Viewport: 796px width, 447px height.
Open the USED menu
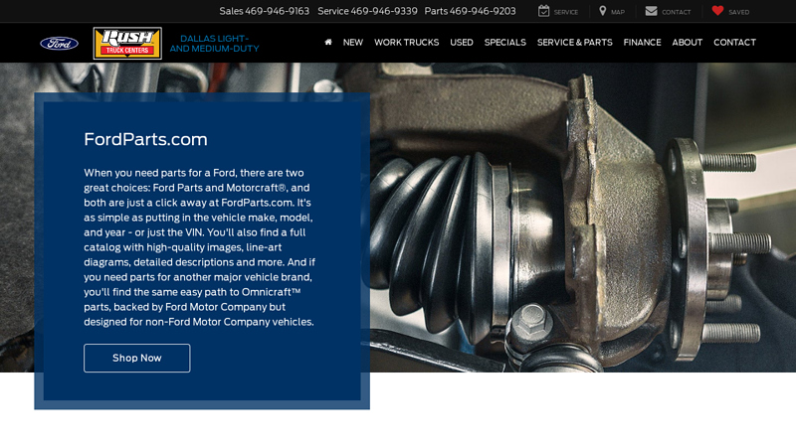[x=462, y=43]
